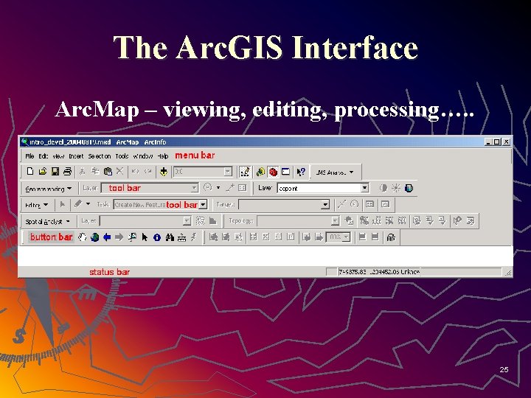The image size is (531, 398).
Task: Open the File menu
Action: point(29,156)
